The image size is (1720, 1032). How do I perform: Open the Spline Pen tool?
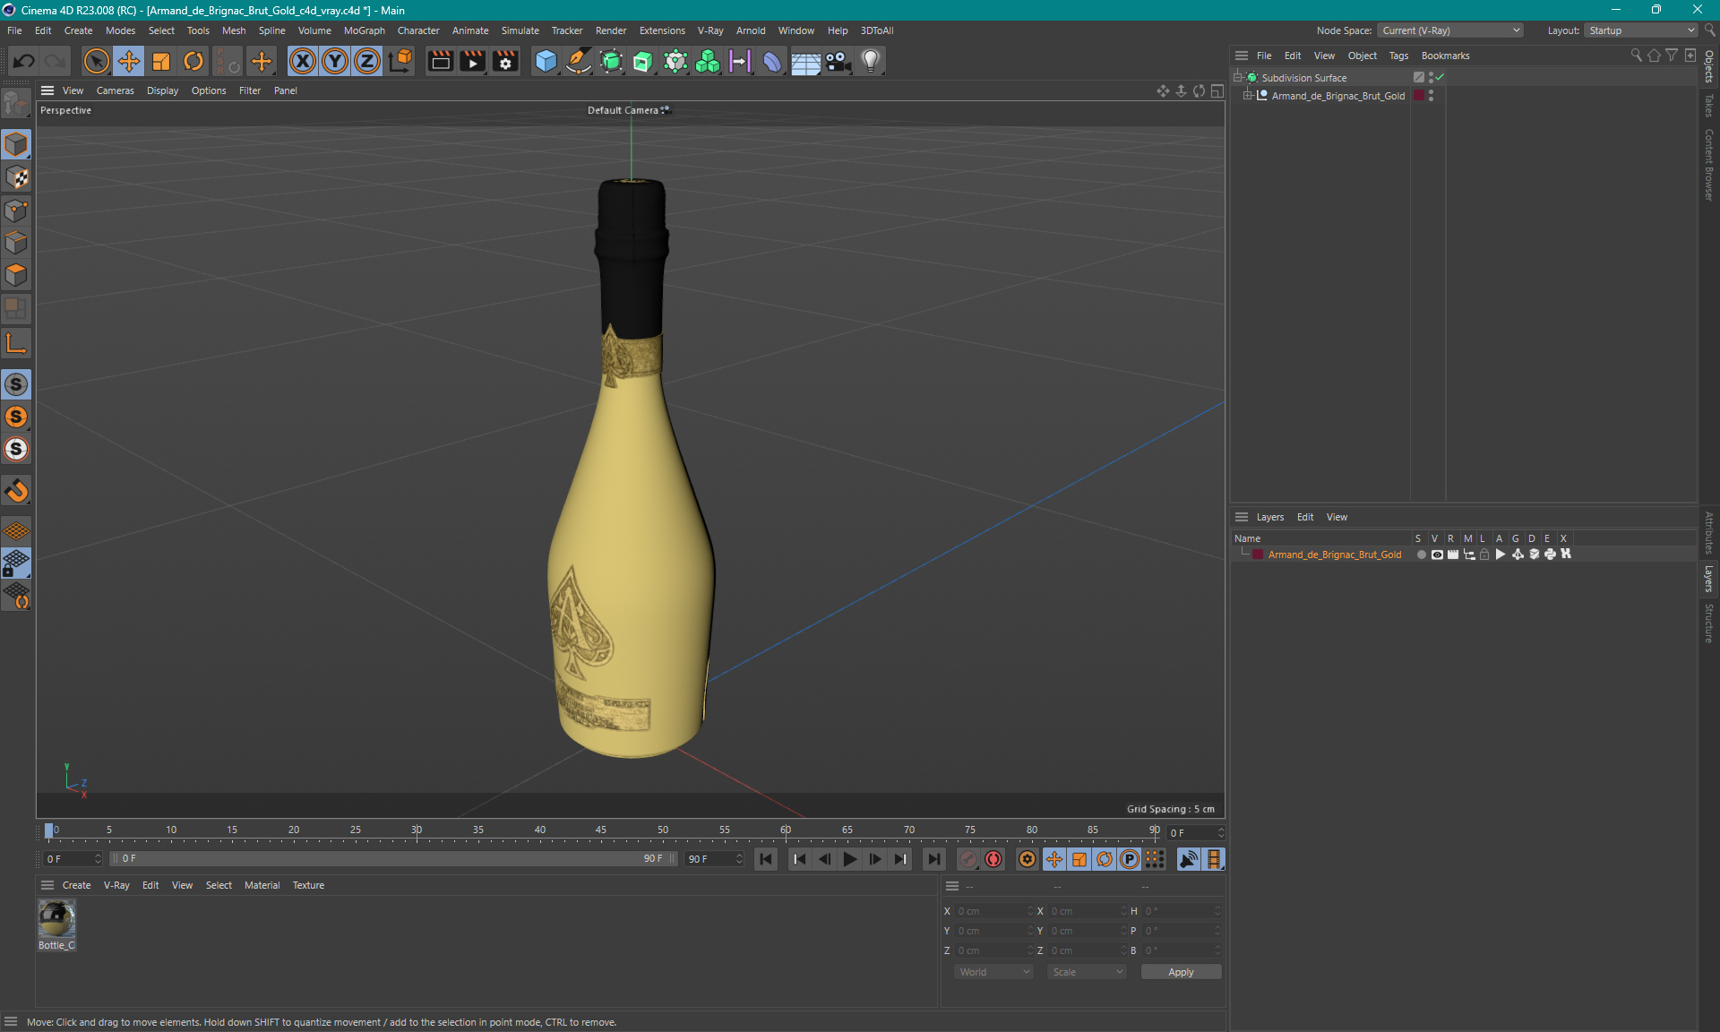click(x=579, y=61)
